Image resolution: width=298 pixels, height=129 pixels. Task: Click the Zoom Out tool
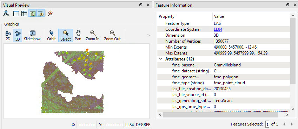[x=112, y=35]
